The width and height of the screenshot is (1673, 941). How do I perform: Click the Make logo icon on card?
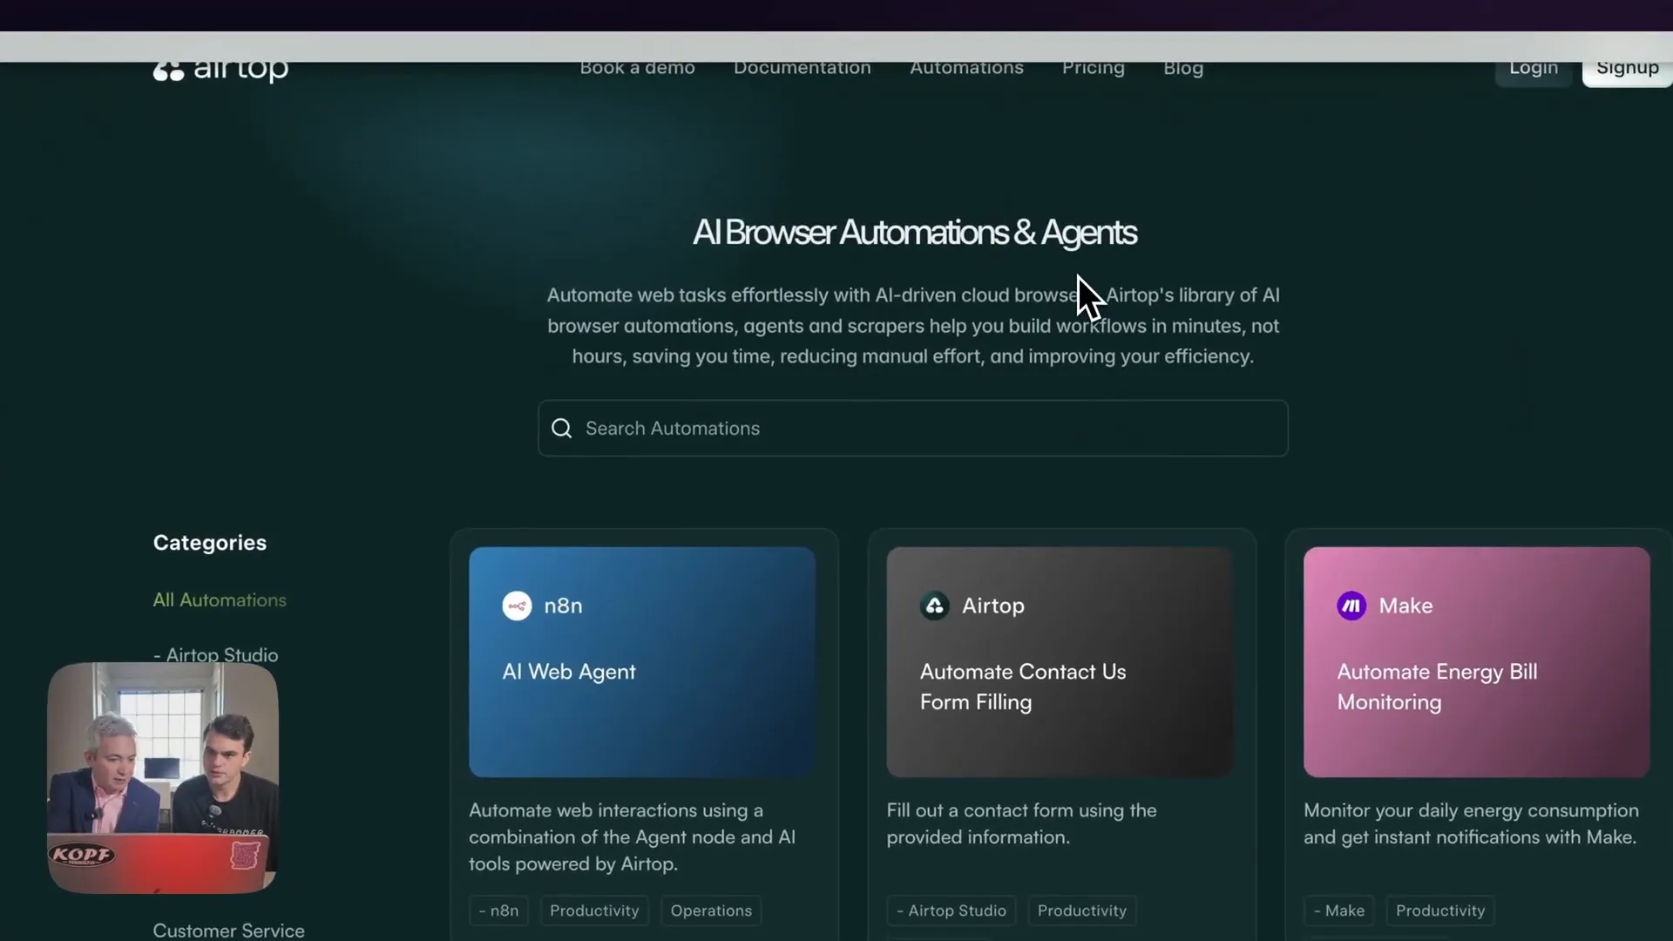[x=1351, y=606]
